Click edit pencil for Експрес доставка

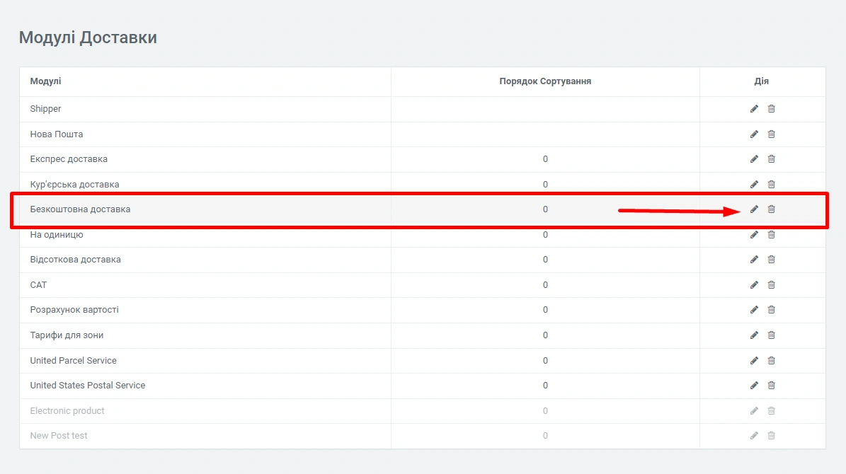(754, 159)
